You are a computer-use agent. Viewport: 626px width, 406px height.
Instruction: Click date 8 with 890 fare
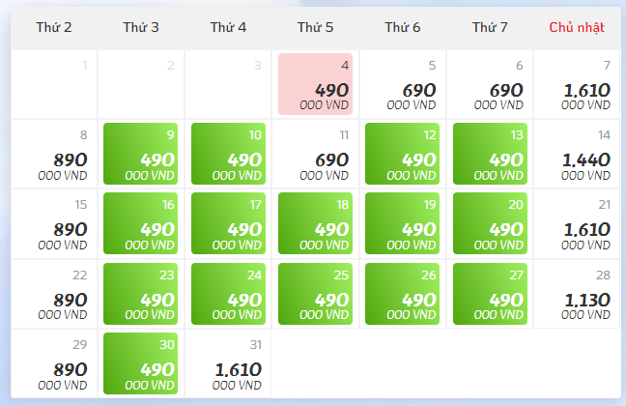point(54,154)
